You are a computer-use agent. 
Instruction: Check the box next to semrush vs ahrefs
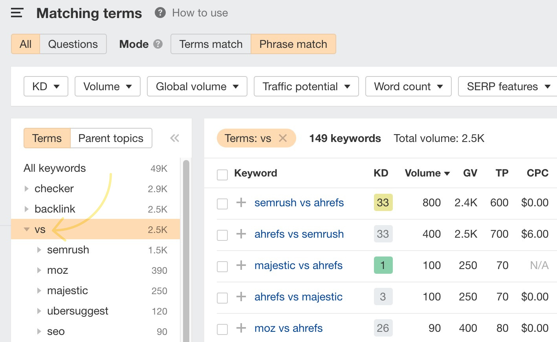tap(222, 203)
